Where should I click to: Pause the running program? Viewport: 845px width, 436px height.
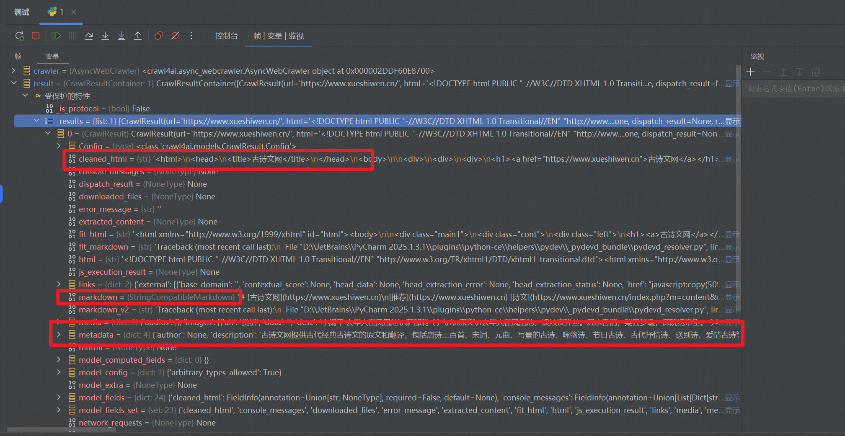click(72, 36)
